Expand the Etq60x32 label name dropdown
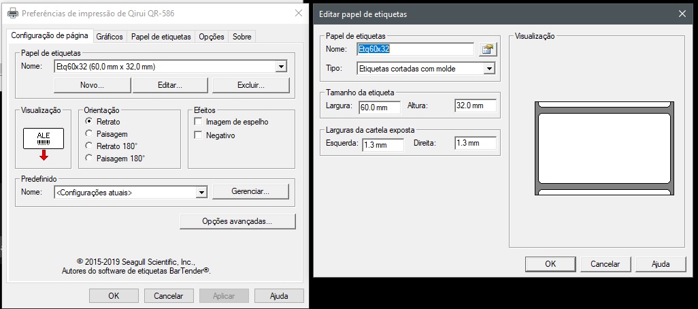698x309 pixels. 281,66
